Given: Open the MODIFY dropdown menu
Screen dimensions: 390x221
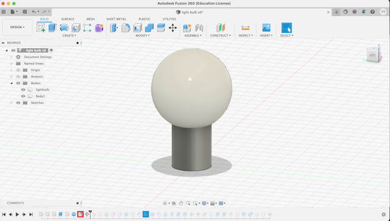Looking at the screenshot, I should [x=143, y=35].
